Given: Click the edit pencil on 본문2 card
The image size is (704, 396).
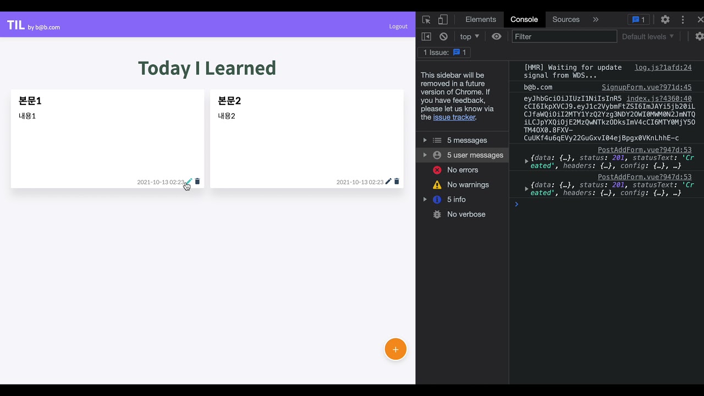Looking at the screenshot, I should pyautogui.click(x=388, y=182).
